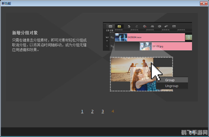This screenshot has width=209, height=137.
Task: Click the Track Motion circles icon
Action: click(166, 26)
